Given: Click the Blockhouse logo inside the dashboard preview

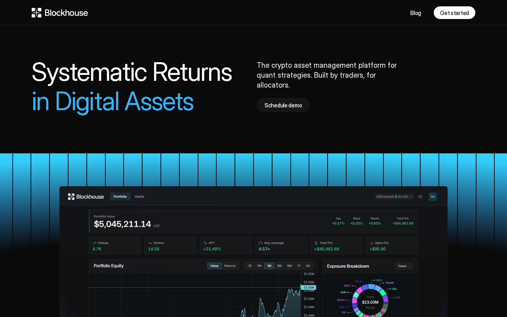Looking at the screenshot, I should point(86,197).
